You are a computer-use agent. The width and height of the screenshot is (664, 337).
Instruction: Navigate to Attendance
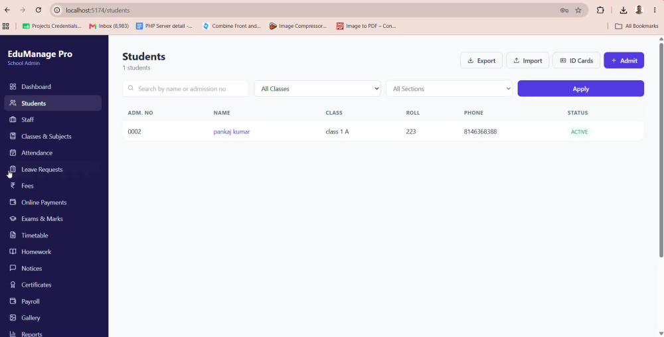(52, 153)
